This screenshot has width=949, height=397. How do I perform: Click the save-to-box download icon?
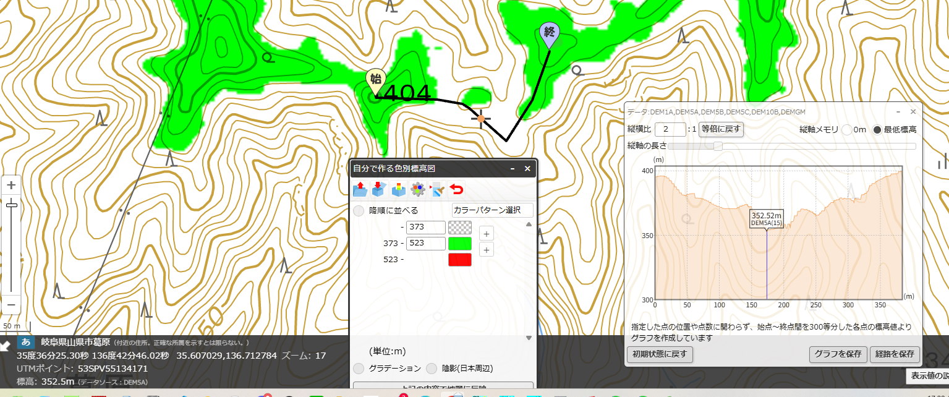[379, 189]
